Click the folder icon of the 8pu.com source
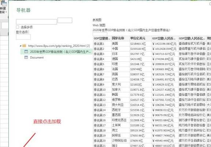211x147 pixels. (x=24, y=46)
